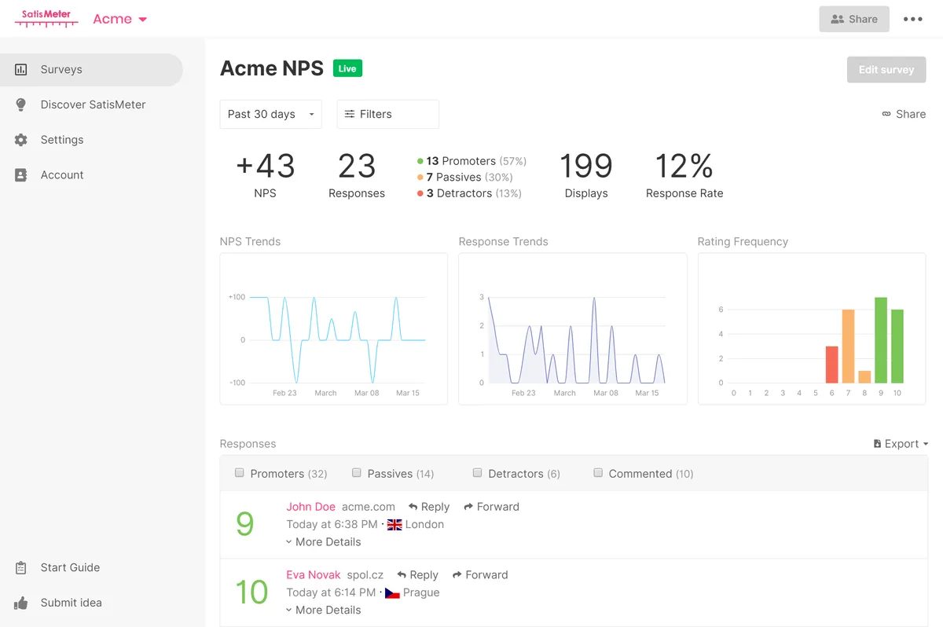Open Eva Novak's profile link
The width and height of the screenshot is (943, 627).
[314, 575]
